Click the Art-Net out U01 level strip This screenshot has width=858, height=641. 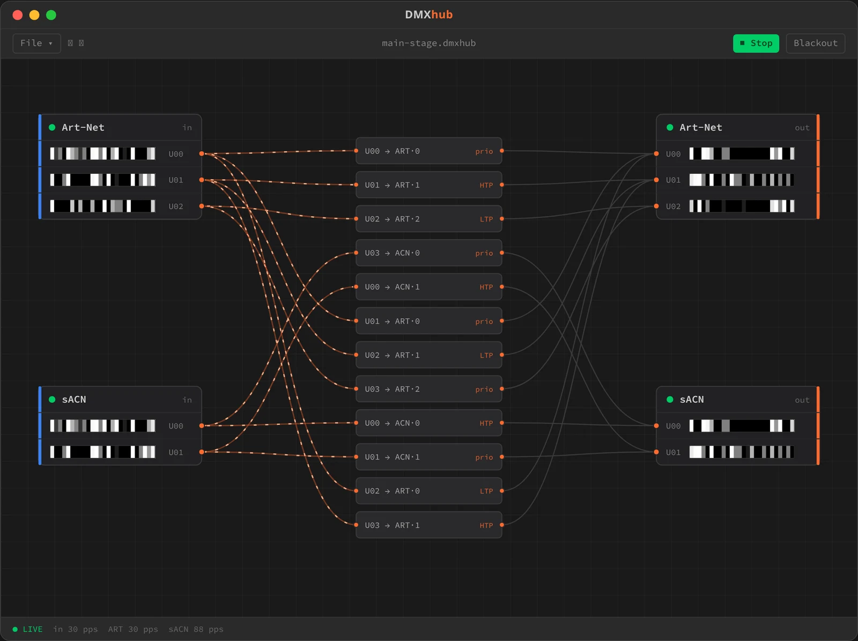(742, 180)
